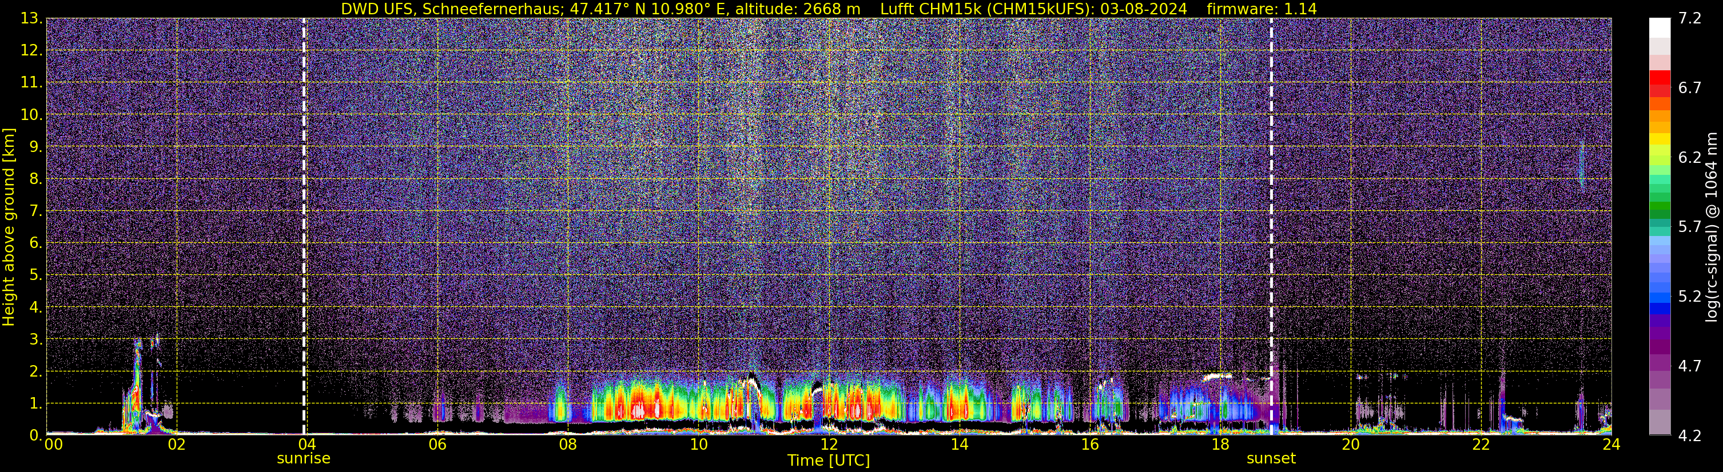Click the 'sunrise' label below the axis
This screenshot has width=1723, height=472.
click(x=304, y=459)
